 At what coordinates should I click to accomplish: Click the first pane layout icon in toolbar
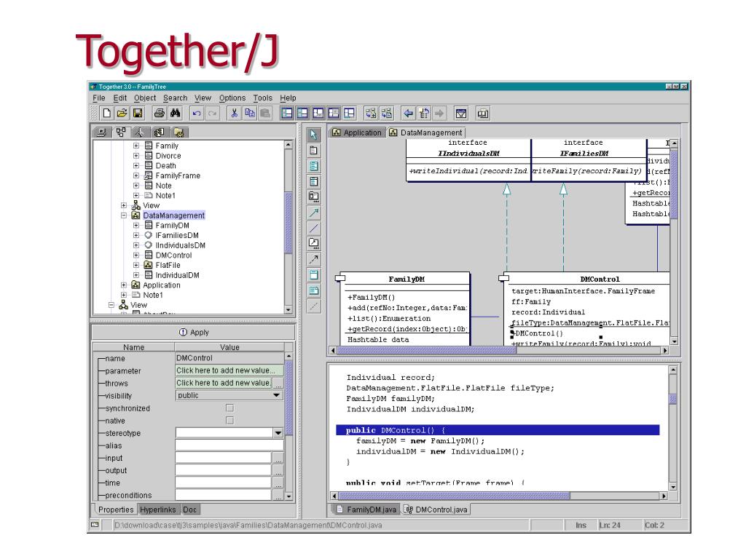[287, 113]
